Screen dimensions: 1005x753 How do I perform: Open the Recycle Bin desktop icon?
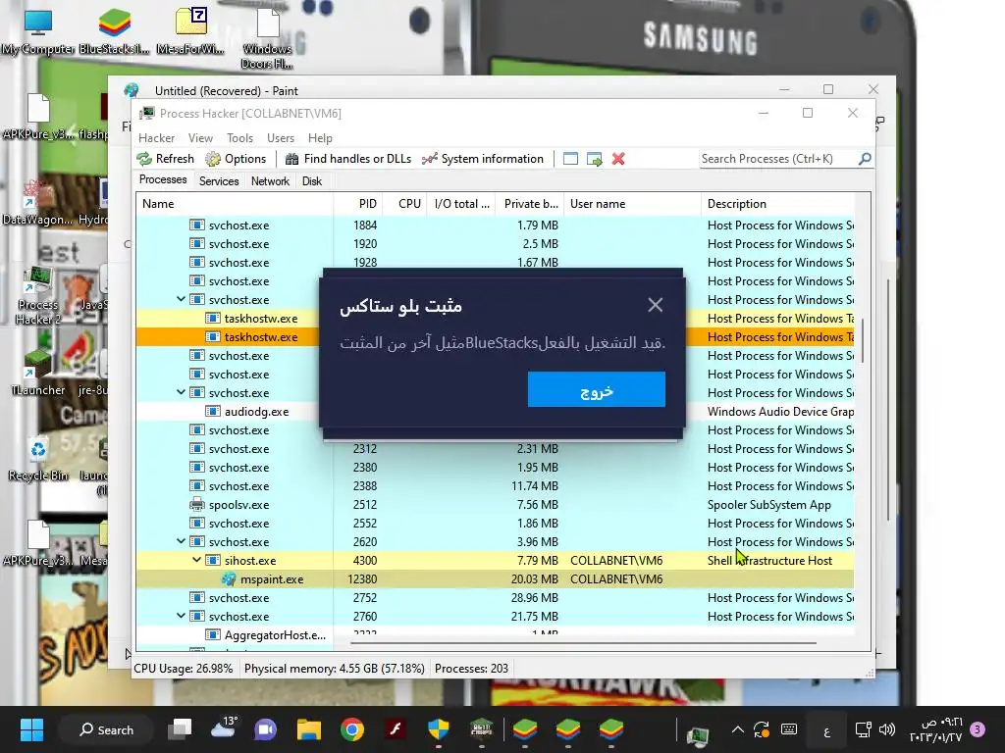point(38,459)
